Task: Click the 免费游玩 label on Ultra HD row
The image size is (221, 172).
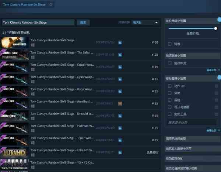Action: click(152, 152)
